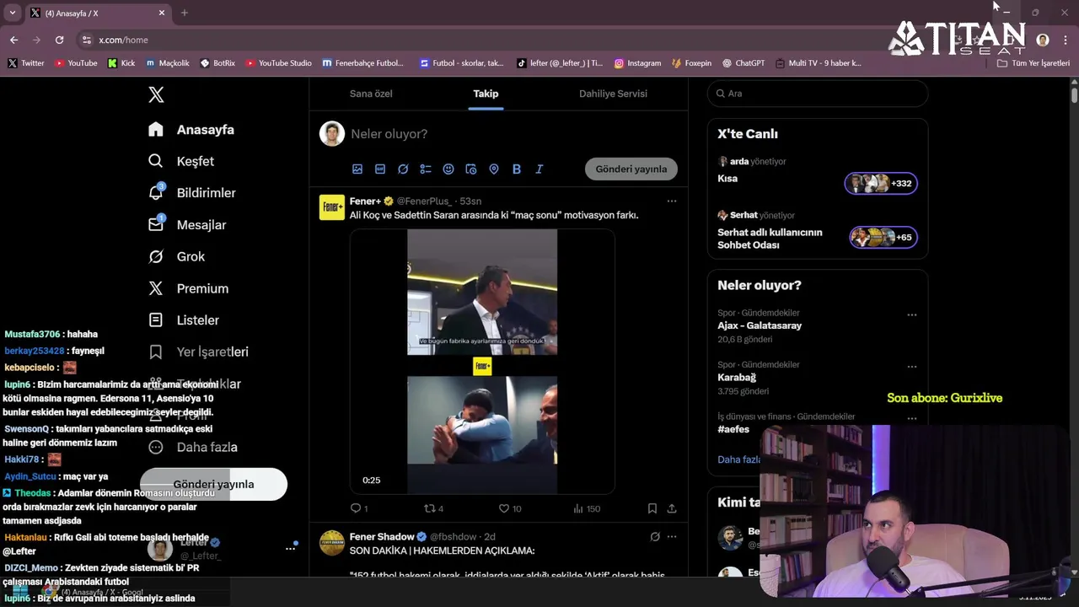Screen dimensions: 1079x607
Task: Click schedule post icon
Action: tap(471, 169)
